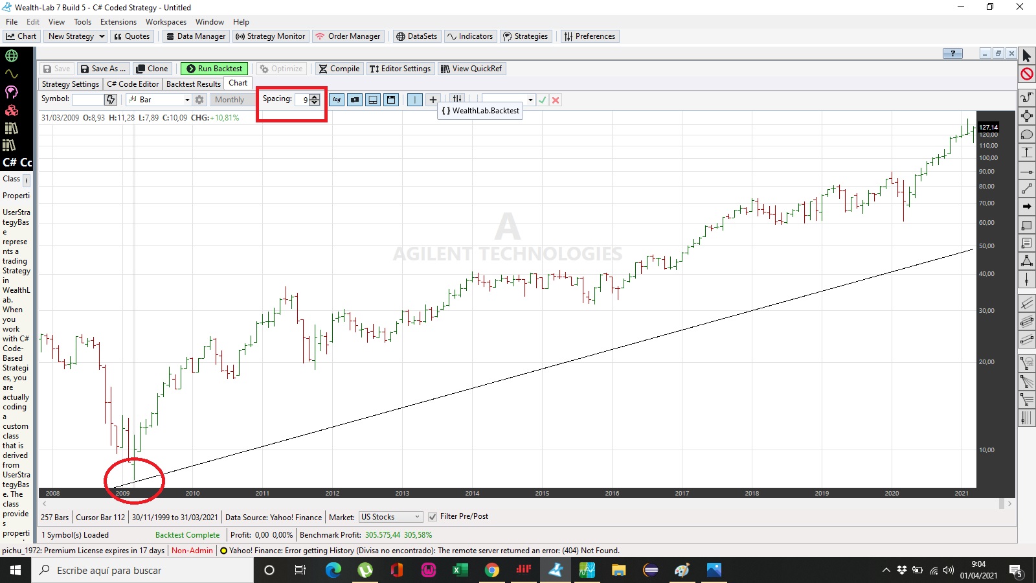The image size is (1036, 583).
Task: Click the lightning bolt next to Symbol field
Action: (x=111, y=100)
